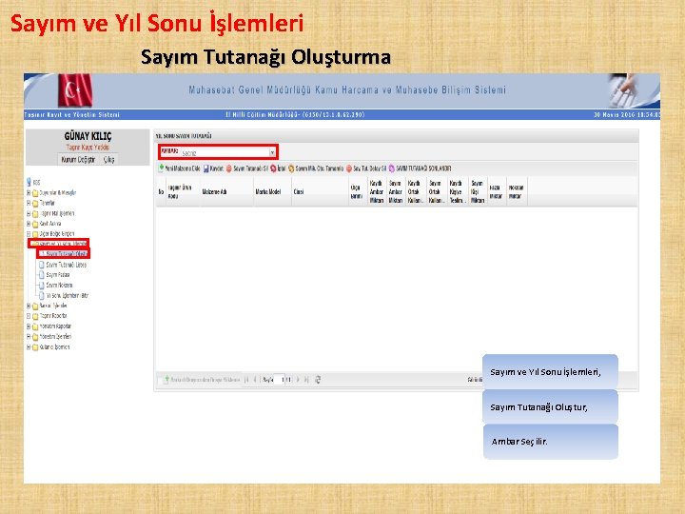Click the Excel export icon in footer
The height and width of the screenshot is (514, 685).
166,380
